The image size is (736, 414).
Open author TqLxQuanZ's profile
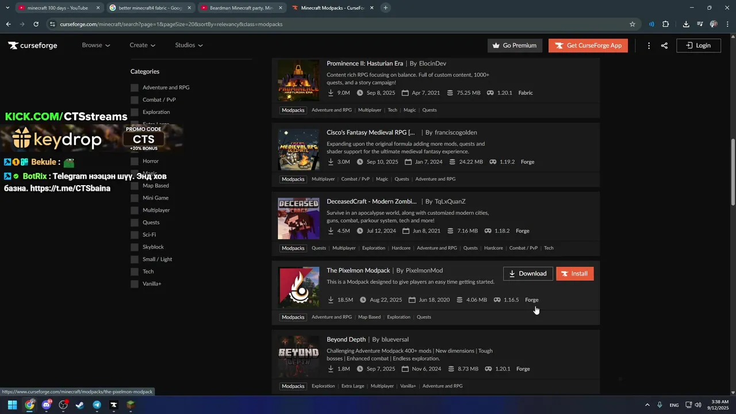coord(450,201)
